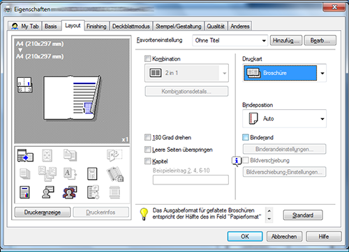Check the Kapitel option

pos(147,161)
